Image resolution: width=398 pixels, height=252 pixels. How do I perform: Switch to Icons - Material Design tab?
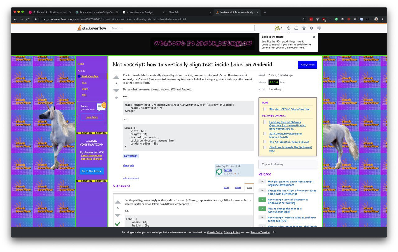[143, 12]
